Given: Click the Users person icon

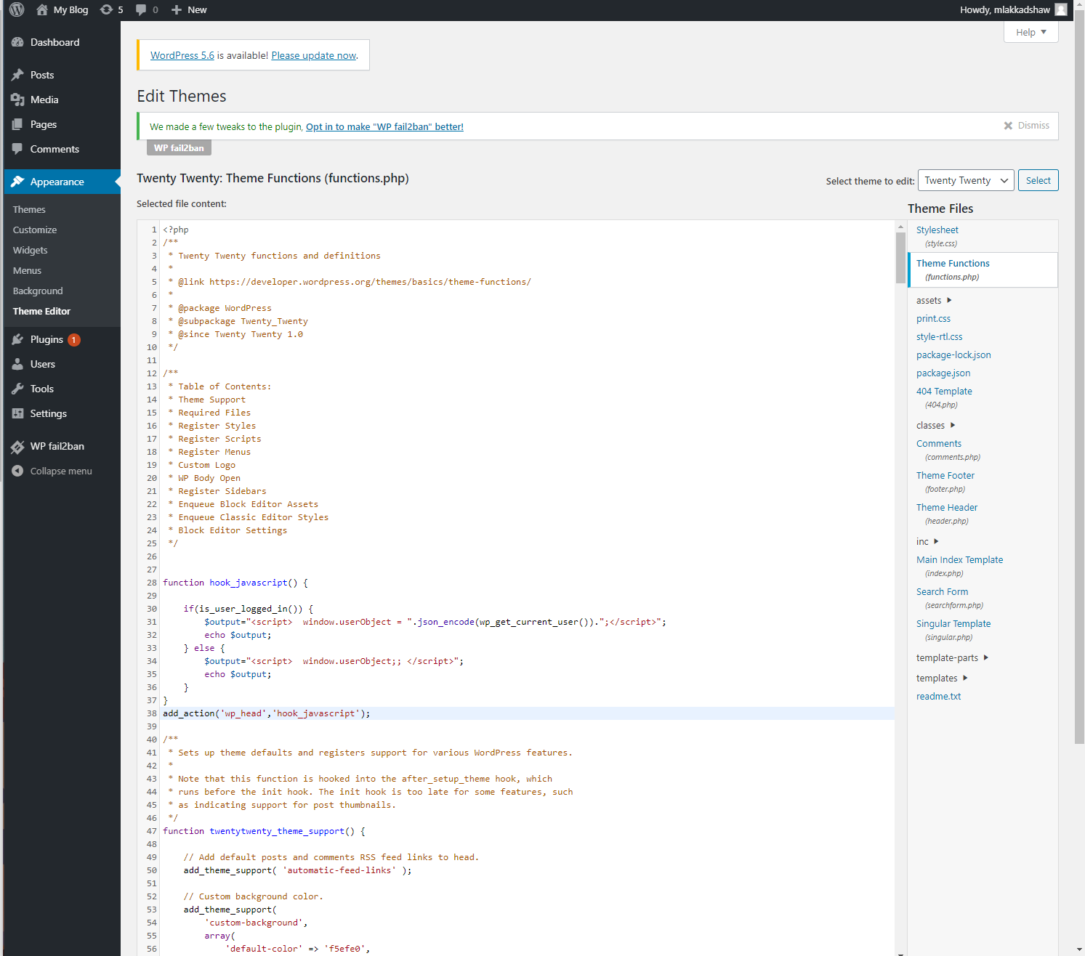Looking at the screenshot, I should point(17,364).
